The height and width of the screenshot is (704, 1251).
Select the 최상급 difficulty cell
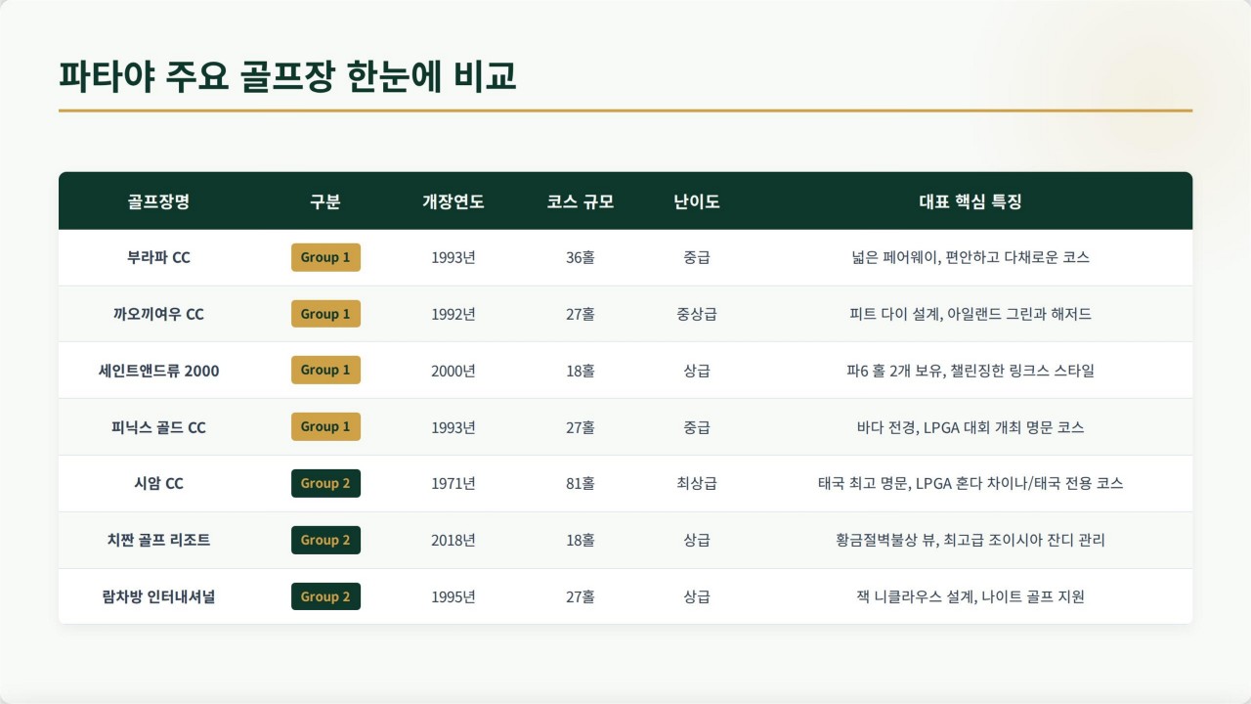pyautogui.click(x=697, y=483)
